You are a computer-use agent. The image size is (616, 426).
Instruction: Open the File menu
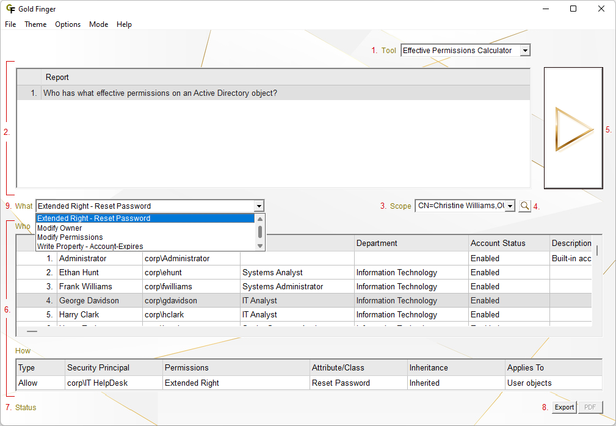10,24
